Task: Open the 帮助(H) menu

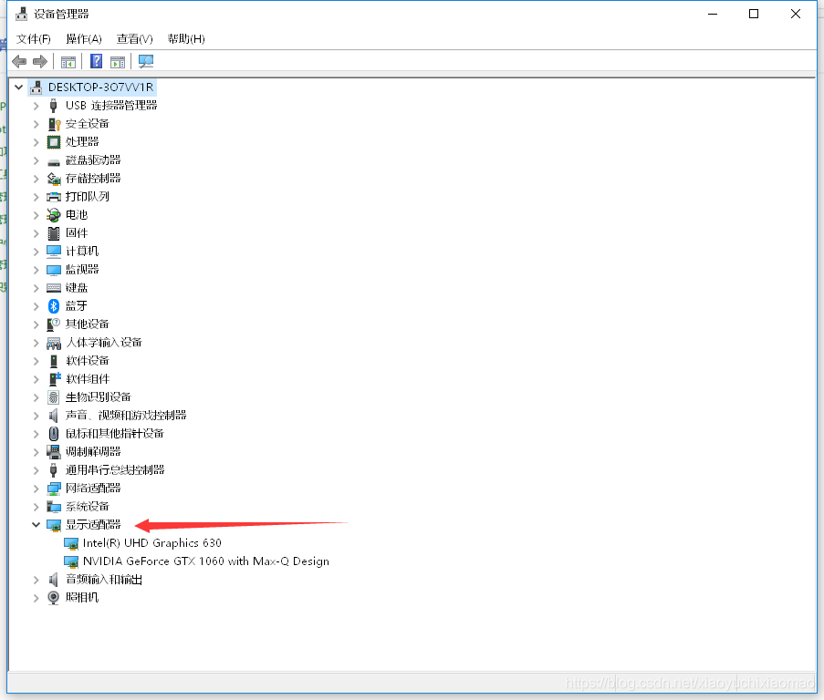Action: [x=186, y=39]
